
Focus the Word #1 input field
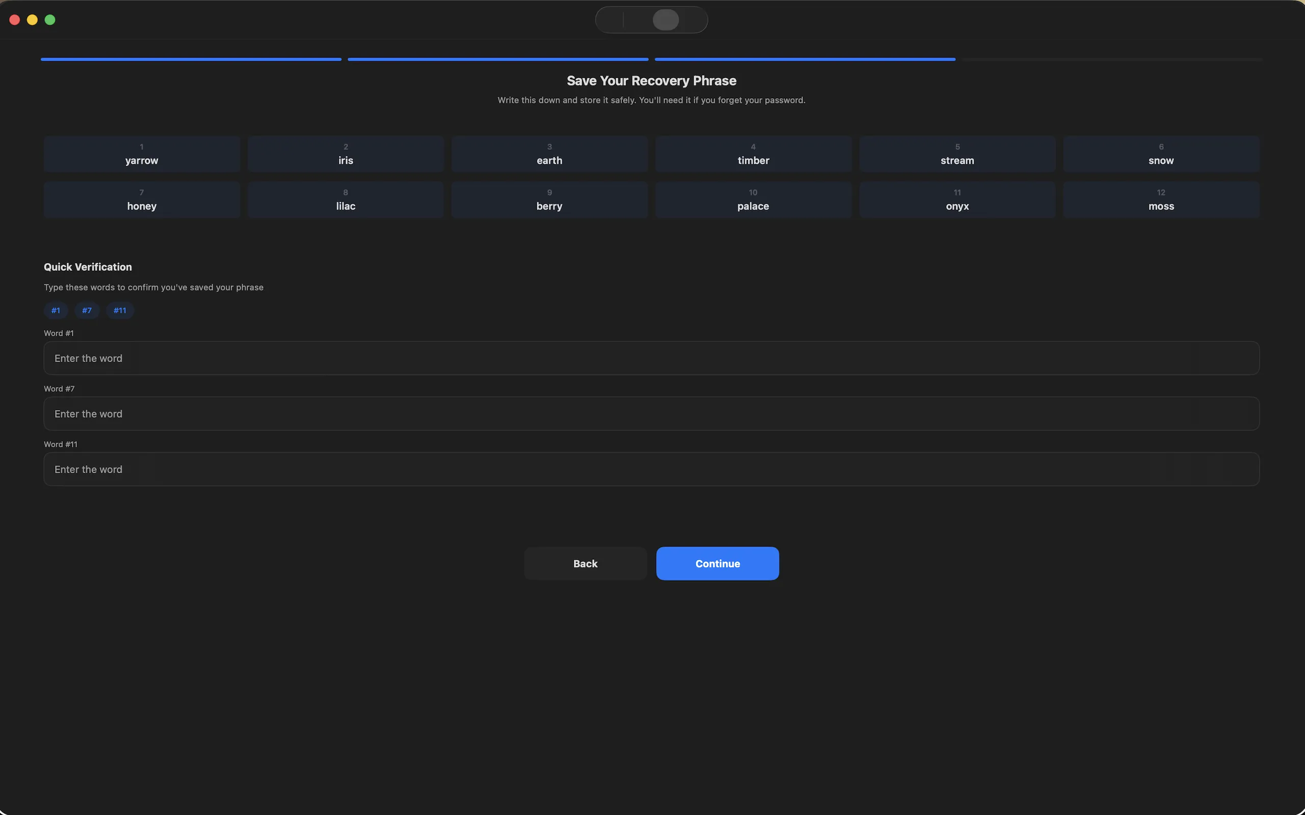click(651, 358)
